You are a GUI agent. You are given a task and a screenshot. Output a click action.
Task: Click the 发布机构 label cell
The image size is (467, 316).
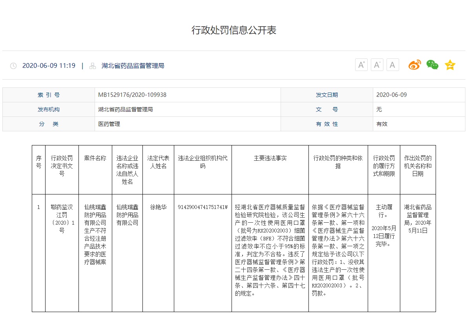click(x=49, y=109)
